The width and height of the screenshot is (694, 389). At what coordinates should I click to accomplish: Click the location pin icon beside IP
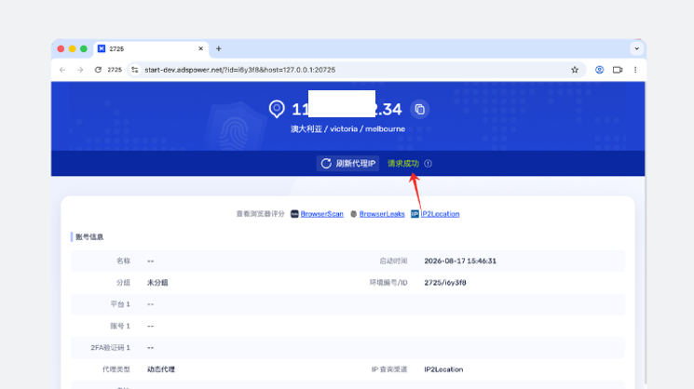[277, 109]
